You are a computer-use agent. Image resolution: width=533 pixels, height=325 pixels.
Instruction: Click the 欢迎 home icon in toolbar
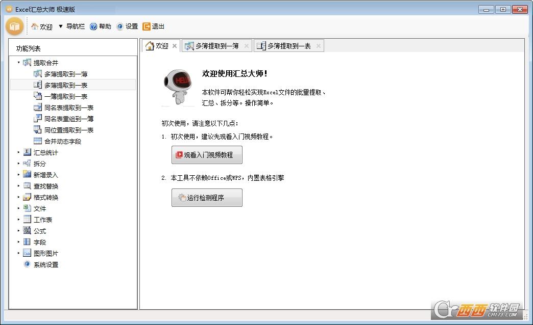[34, 26]
